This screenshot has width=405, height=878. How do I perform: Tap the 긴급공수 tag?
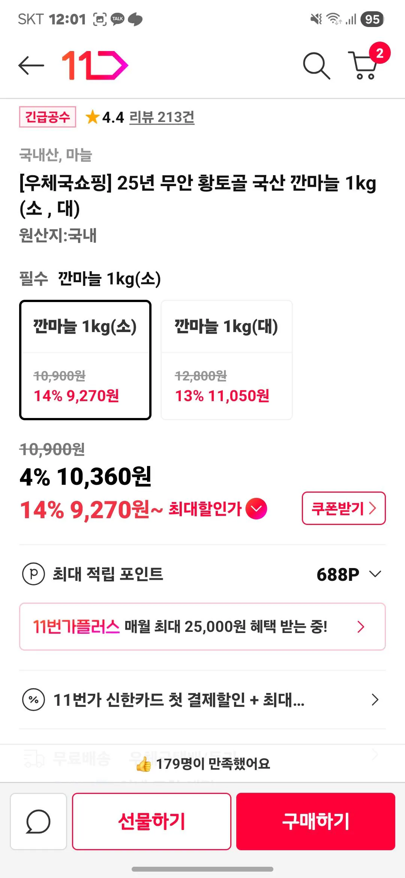click(x=48, y=117)
